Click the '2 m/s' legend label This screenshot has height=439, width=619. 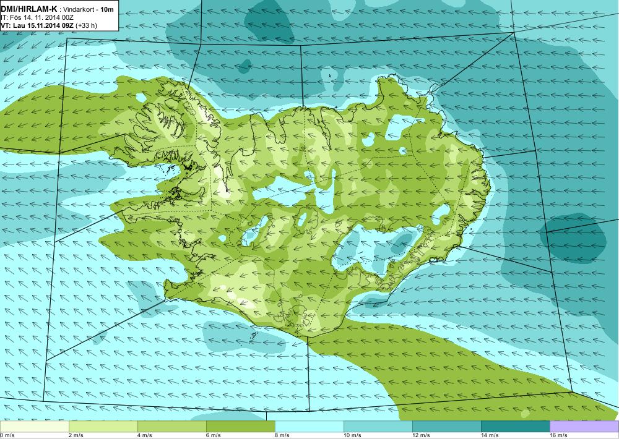76,435
